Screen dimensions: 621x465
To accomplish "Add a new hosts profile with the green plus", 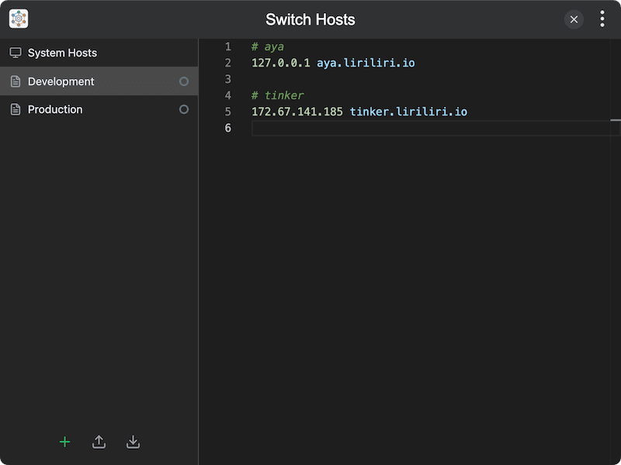I will (x=65, y=442).
